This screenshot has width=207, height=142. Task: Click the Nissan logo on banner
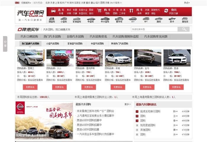pyautogui.click(x=20, y=108)
